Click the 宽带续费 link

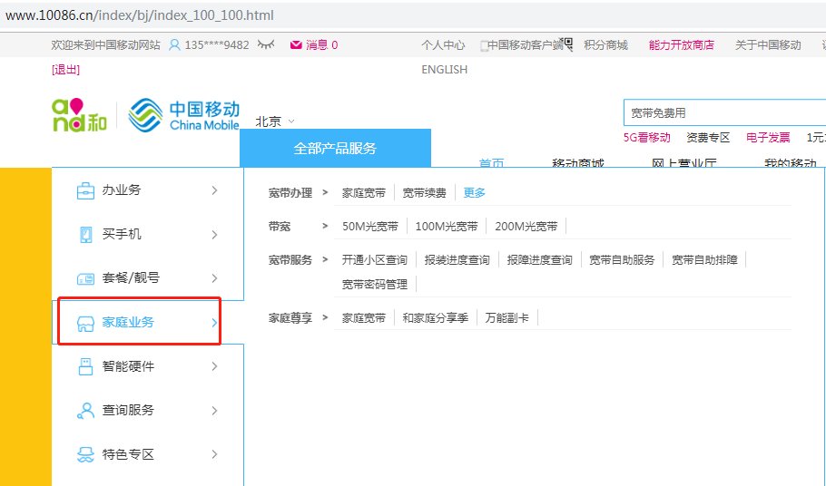point(425,193)
